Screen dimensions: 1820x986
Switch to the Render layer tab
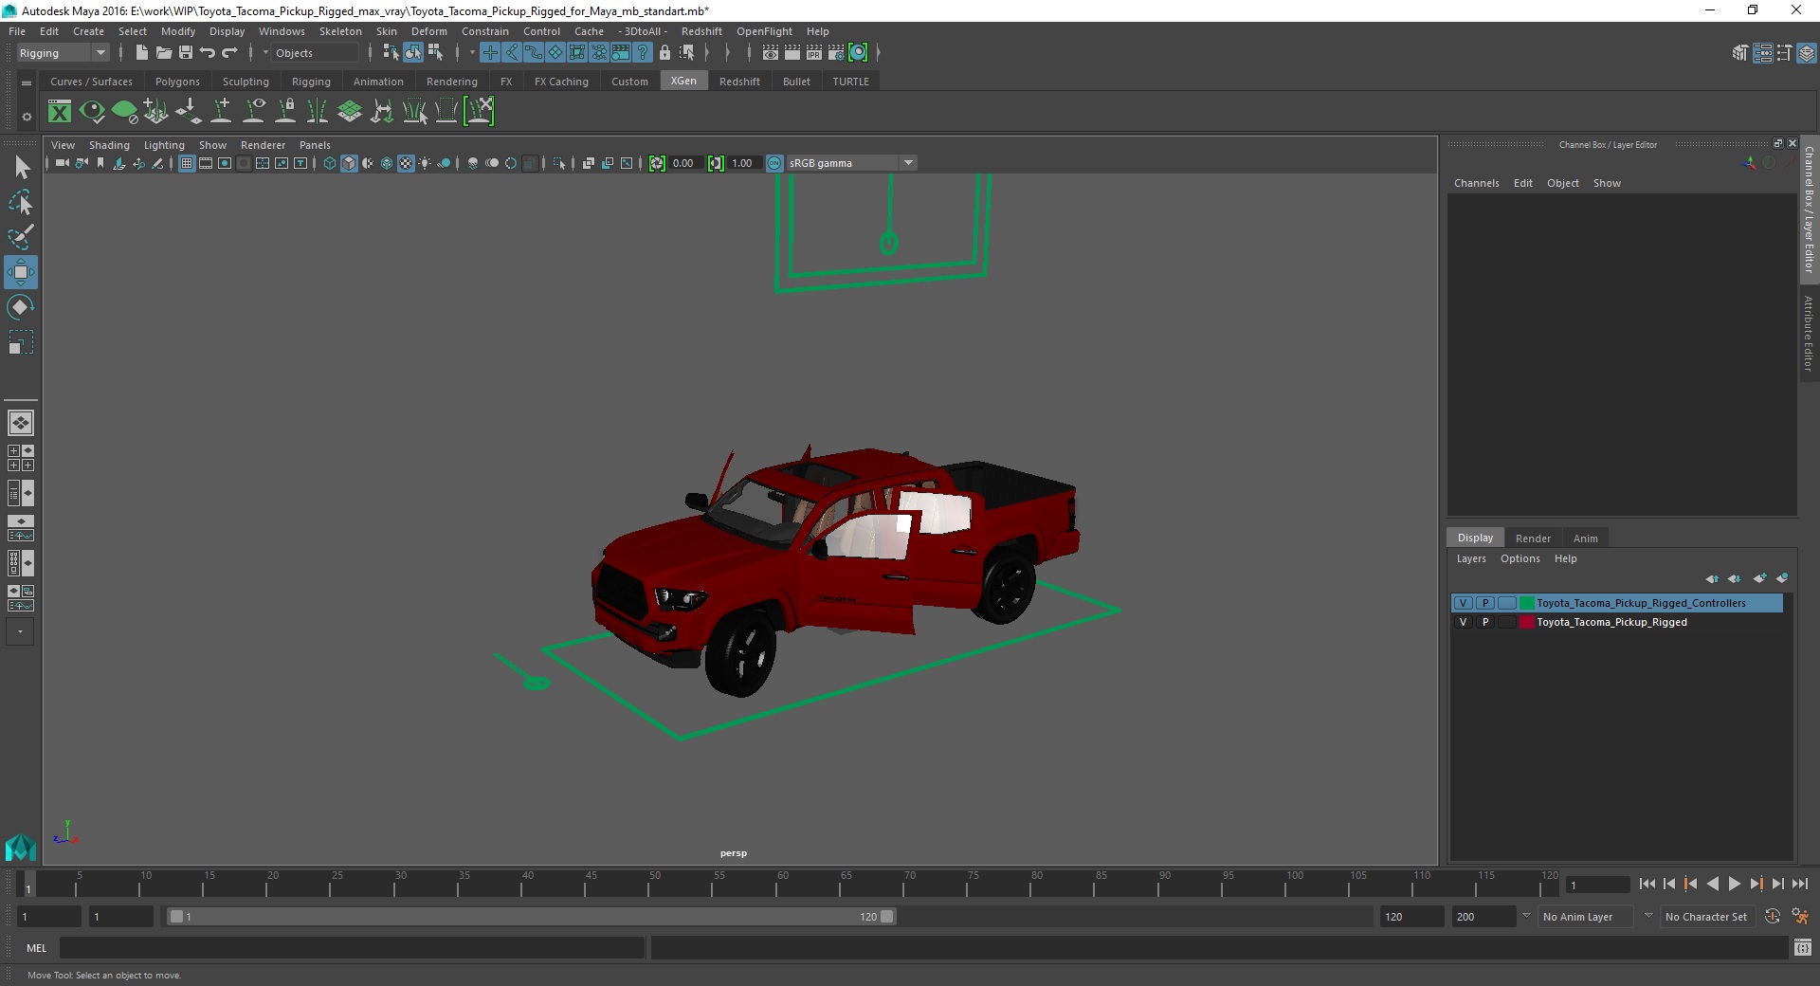(x=1533, y=538)
